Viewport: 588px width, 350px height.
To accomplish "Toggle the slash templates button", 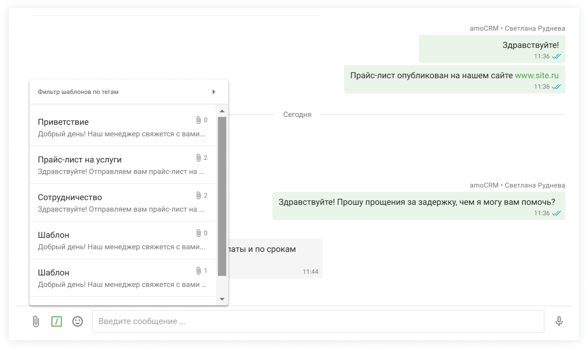I will pos(56,321).
